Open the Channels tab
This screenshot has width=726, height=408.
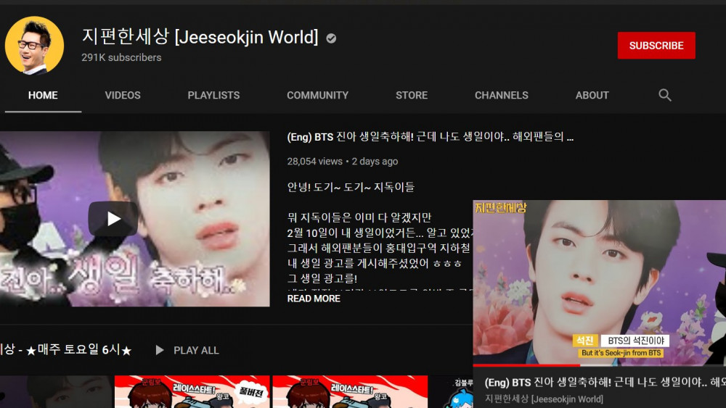tap(502, 95)
